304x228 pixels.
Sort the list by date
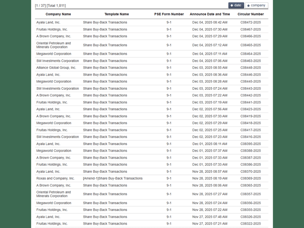pyautogui.click(x=236, y=5)
